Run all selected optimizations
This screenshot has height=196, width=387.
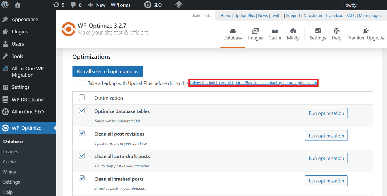pos(107,71)
